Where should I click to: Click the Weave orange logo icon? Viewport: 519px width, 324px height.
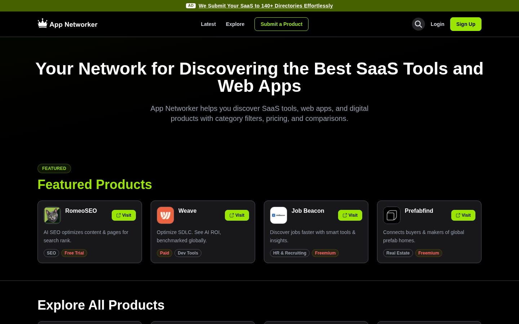click(x=165, y=215)
